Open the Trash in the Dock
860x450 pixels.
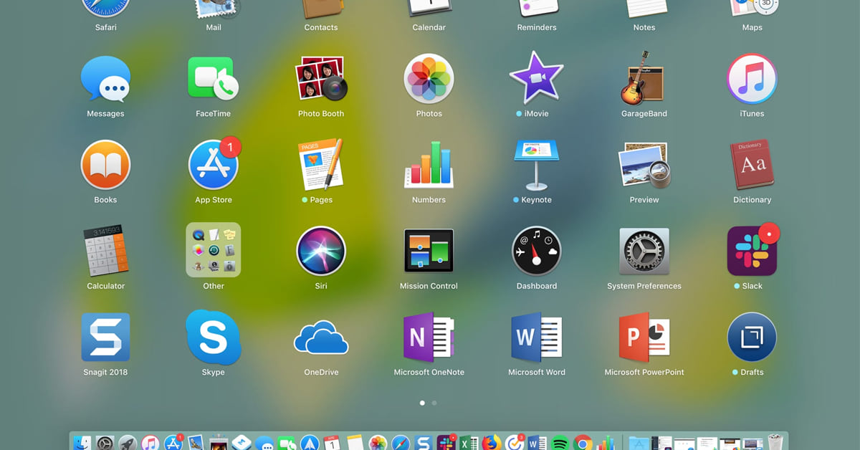click(775, 444)
